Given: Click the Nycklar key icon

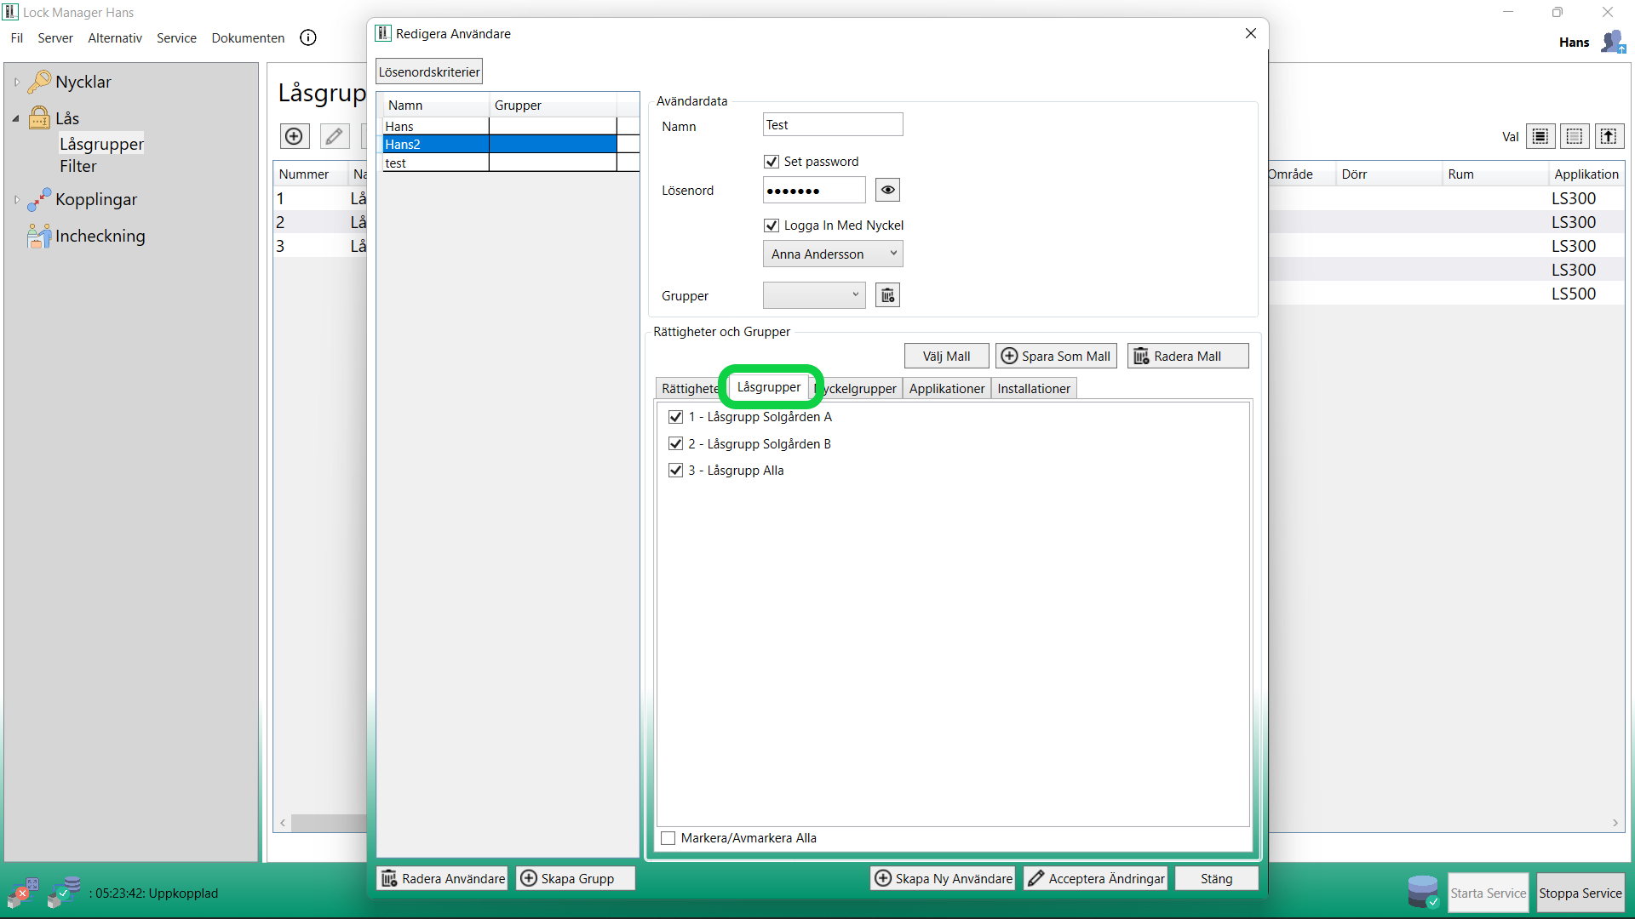Looking at the screenshot, I should click(39, 82).
